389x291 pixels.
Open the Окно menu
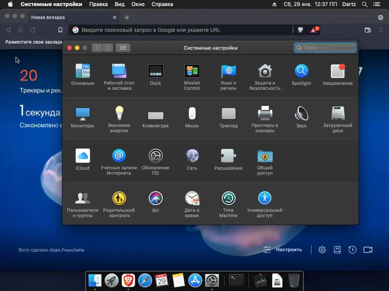138,4
